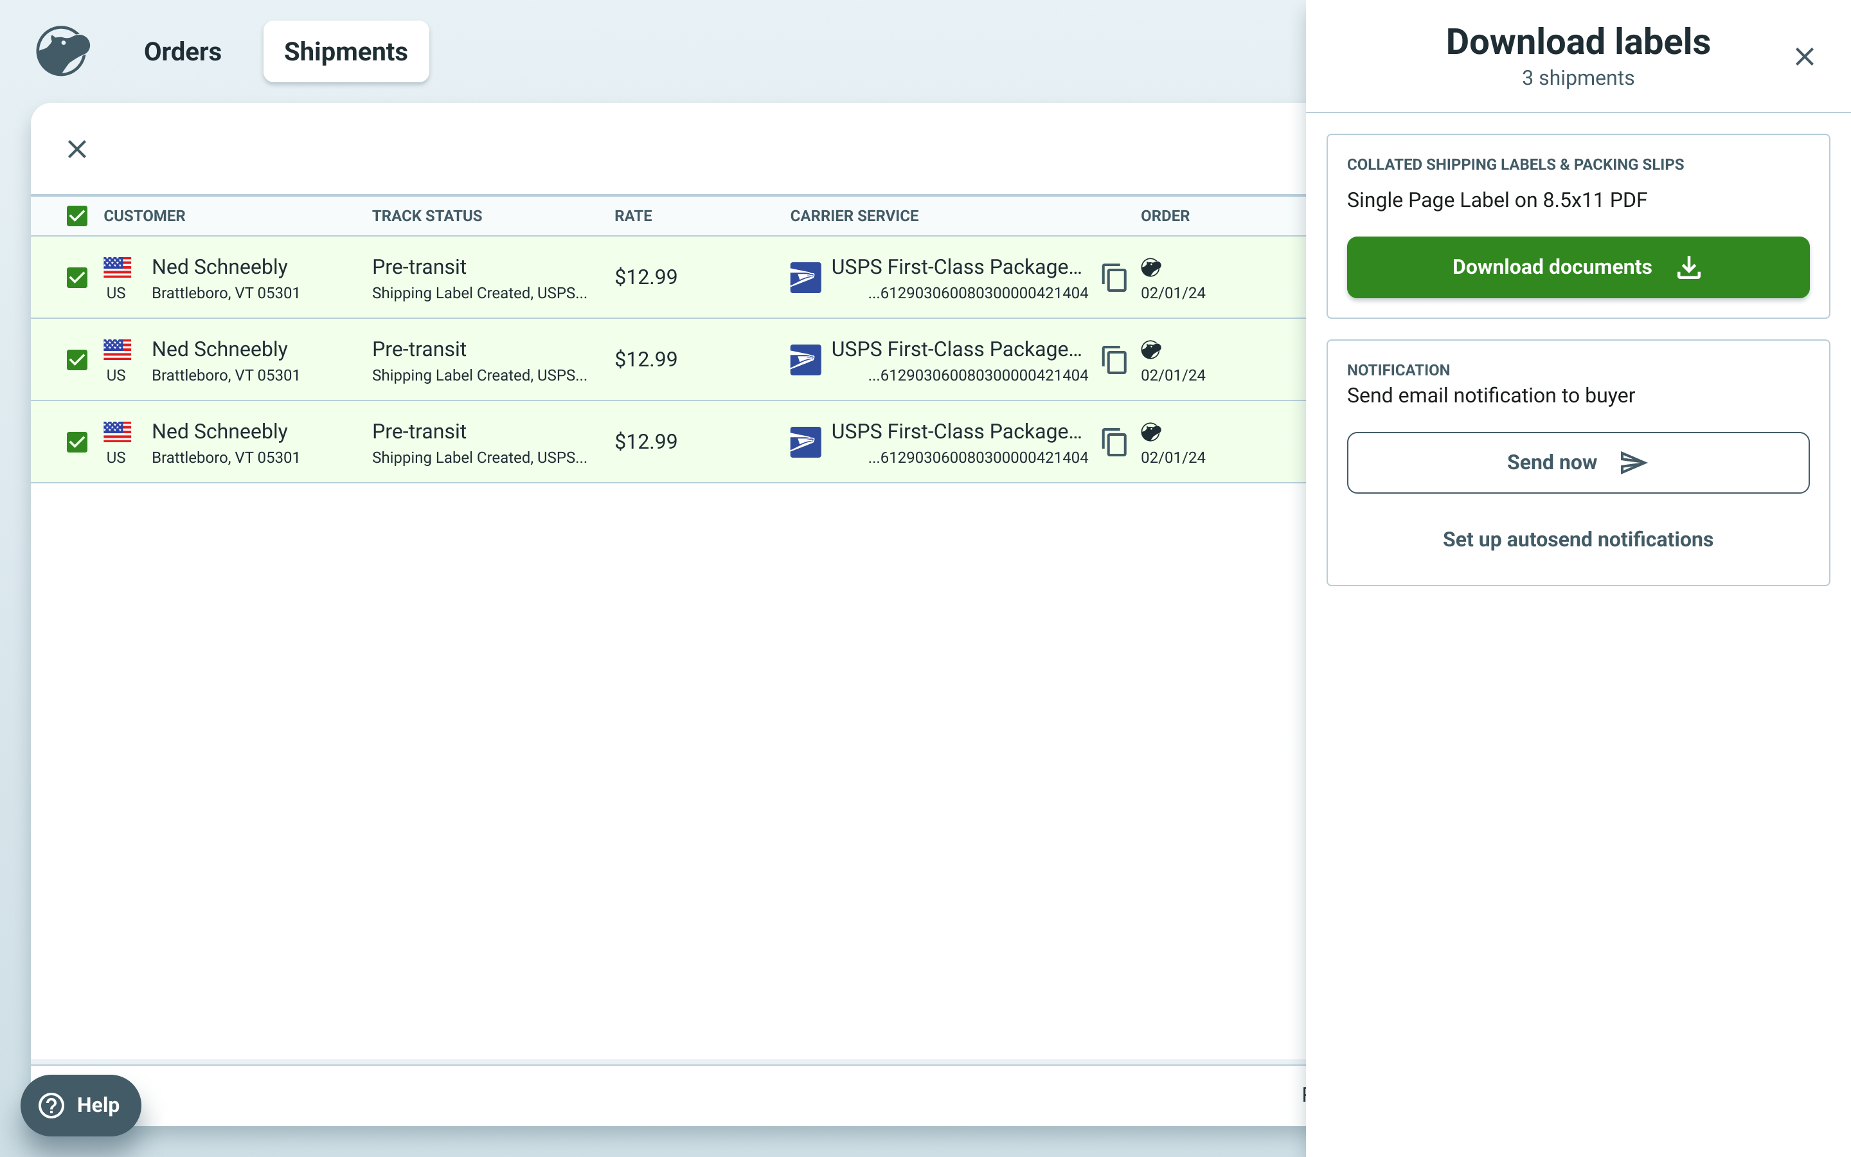
Task: Click Brattleboro, VT 05301 address in third row
Action: click(226, 458)
